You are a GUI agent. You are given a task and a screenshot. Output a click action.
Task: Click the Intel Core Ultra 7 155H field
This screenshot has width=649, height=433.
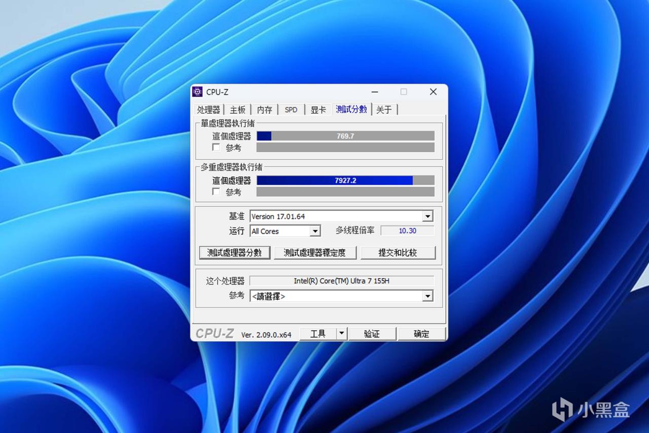click(342, 281)
